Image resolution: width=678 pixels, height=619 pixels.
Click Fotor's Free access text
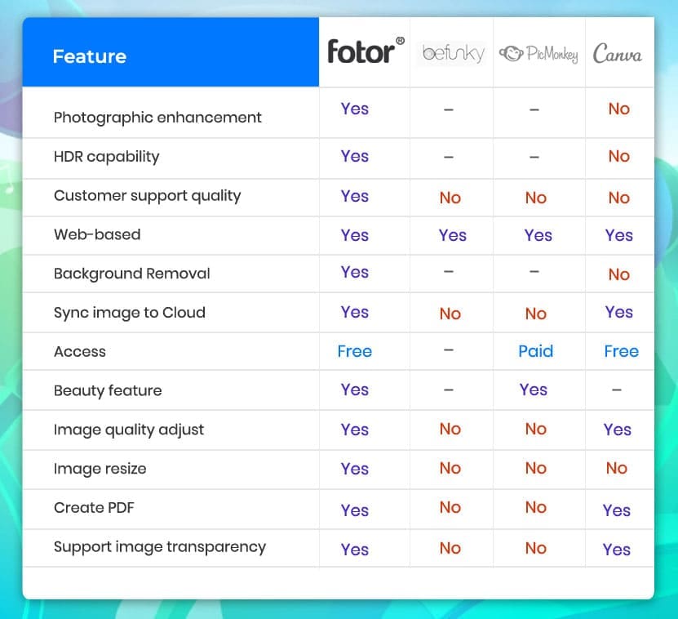tap(355, 352)
